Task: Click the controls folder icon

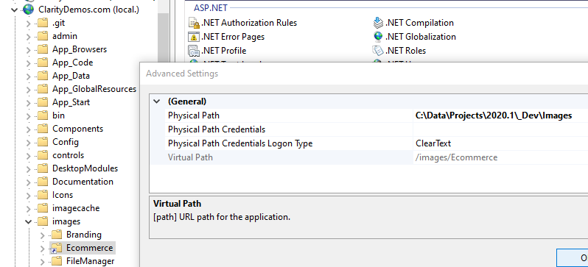Action: pos(43,155)
